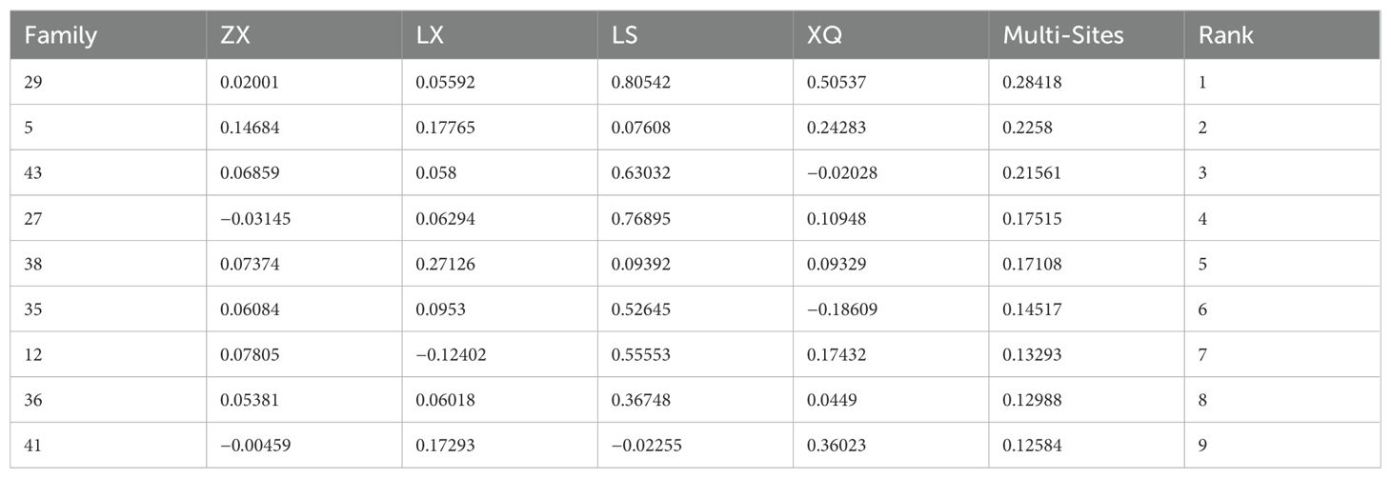Click the XQ column header
The image size is (1391, 478).
(x=823, y=36)
